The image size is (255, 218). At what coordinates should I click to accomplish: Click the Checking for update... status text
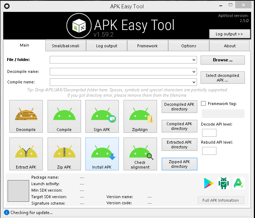click(32, 213)
